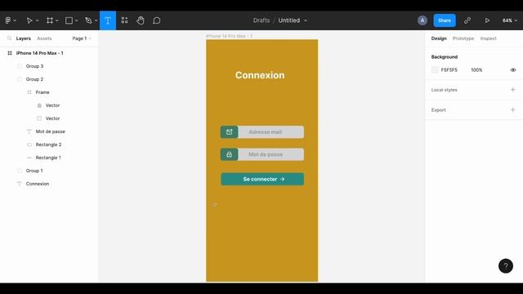Switch to the Inspect tab

click(489, 38)
